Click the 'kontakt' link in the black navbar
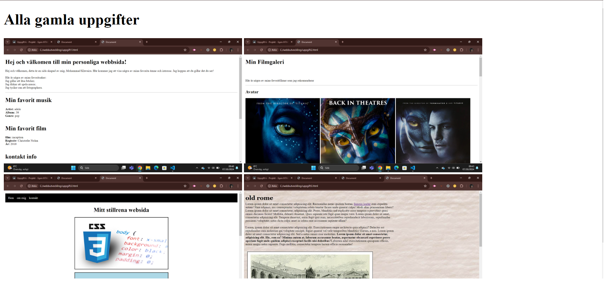This screenshot has height=302, width=608. pyautogui.click(x=33, y=198)
